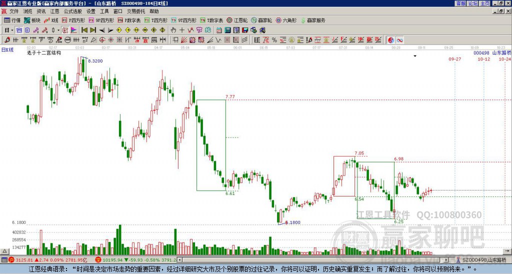Click the black left arrow icon
Screen dimensions: 512x274
coord(102,30)
